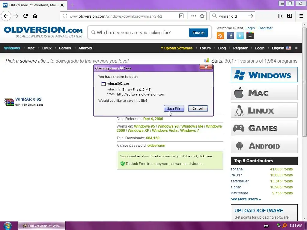Submit search with the arrow in search box
Screen dimensions: 307x230
click(x=250, y=16)
